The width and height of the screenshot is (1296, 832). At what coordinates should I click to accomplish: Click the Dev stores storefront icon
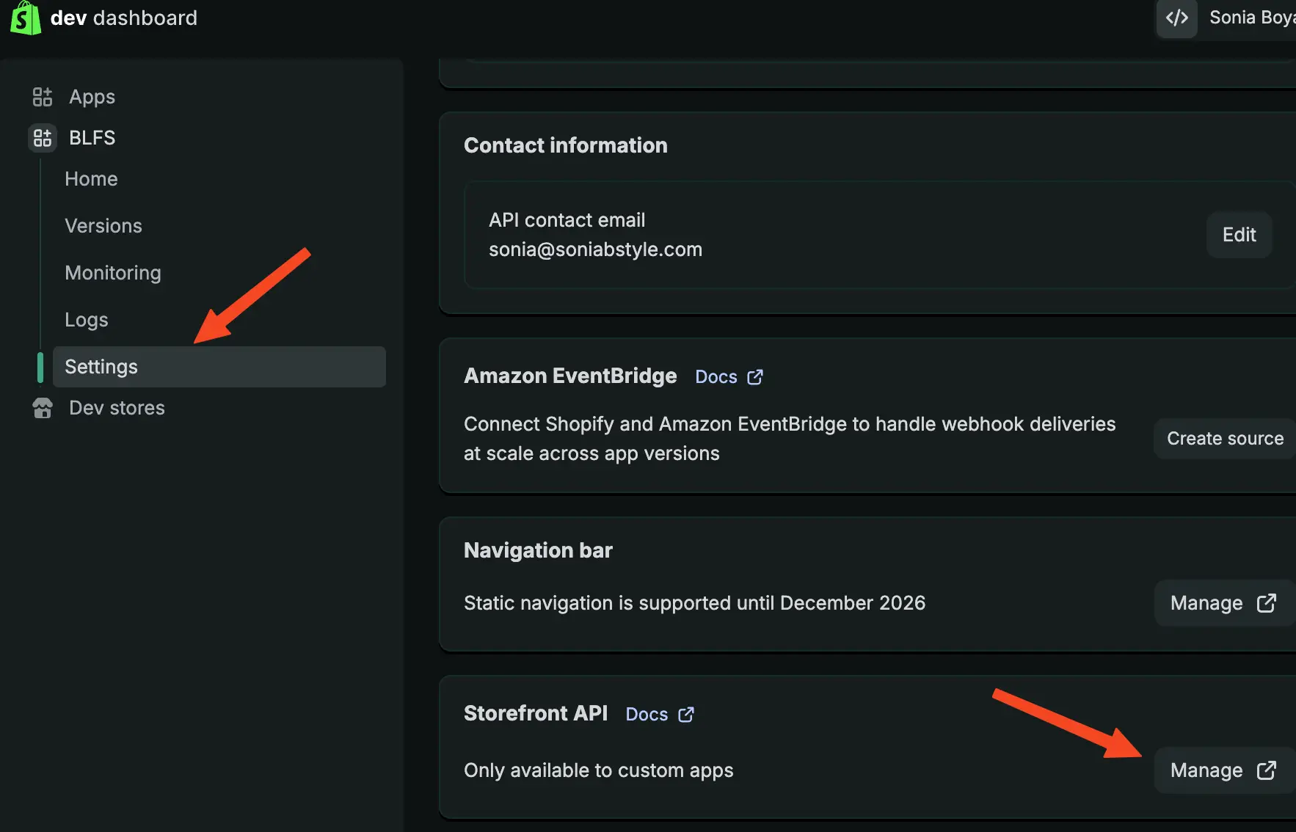coord(43,408)
